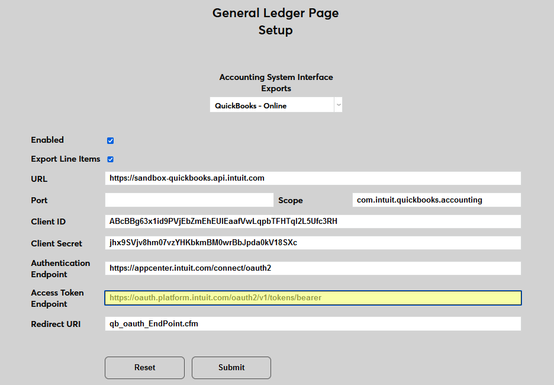Select the empty Port input field
The width and height of the screenshot is (554, 385).
click(x=189, y=200)
